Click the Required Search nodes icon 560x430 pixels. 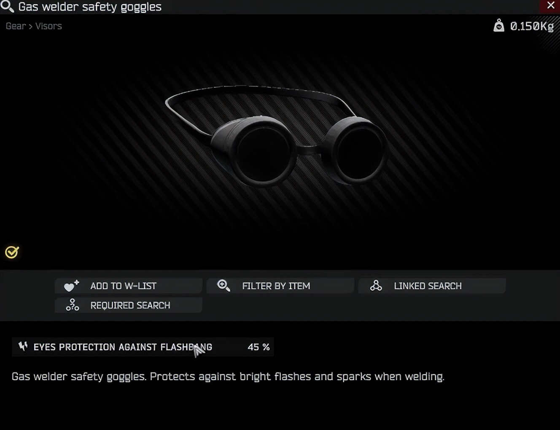[72, 305]
